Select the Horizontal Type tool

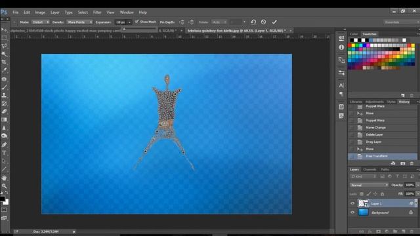[4, 153]
